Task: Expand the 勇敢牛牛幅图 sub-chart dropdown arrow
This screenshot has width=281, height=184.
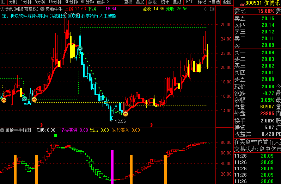Action: pyautogui.click(x=2, y=130)
